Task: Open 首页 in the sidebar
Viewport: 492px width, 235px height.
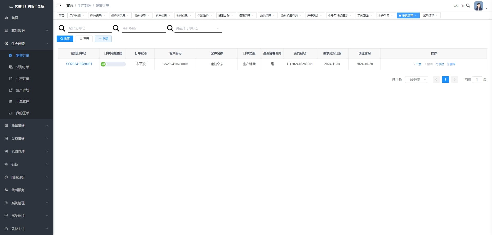Action: [x=27, y=18]
